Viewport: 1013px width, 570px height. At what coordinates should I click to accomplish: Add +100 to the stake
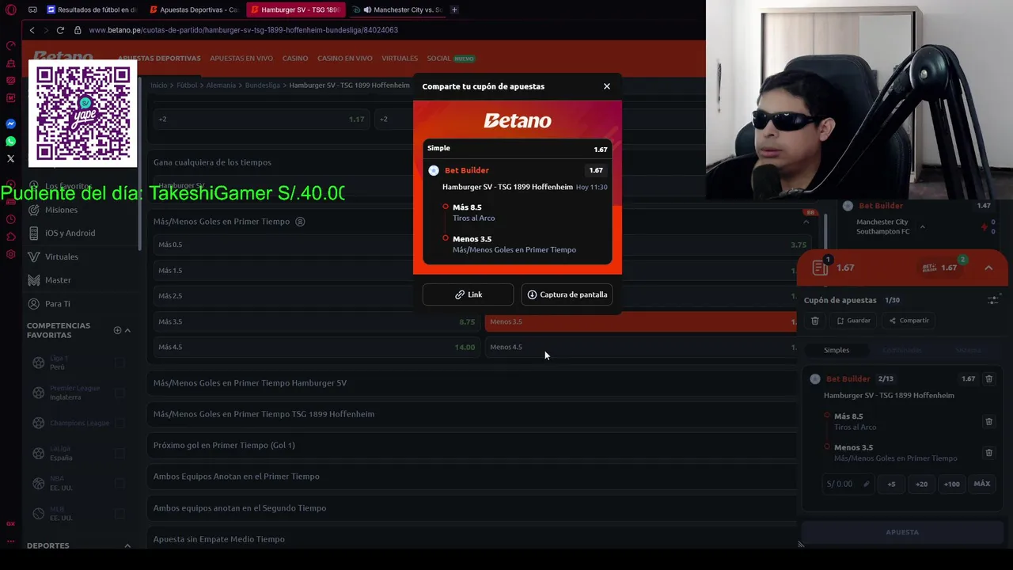(951, 484)
